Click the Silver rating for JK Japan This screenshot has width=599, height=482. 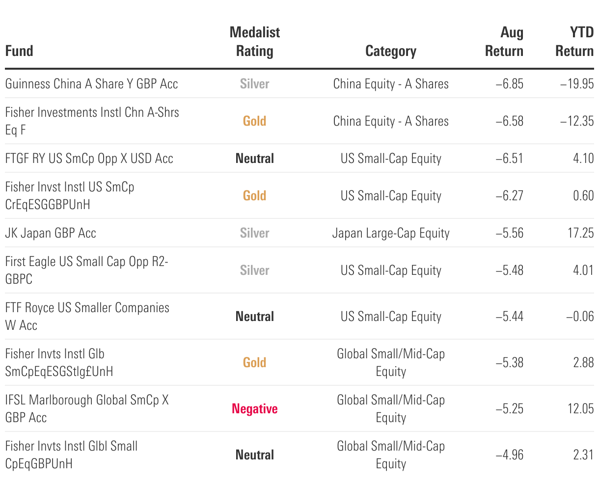[254, 233]
